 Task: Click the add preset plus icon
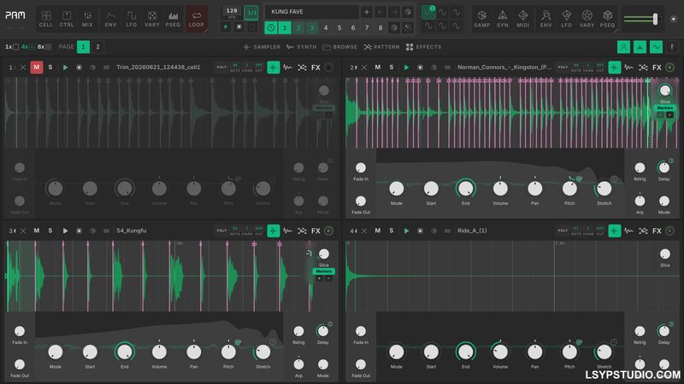[x=367, y=12]
